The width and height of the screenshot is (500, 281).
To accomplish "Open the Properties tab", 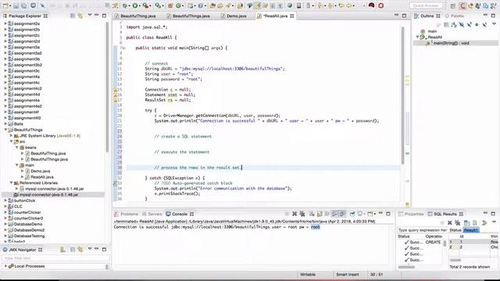I will click(x=411, y=214).
